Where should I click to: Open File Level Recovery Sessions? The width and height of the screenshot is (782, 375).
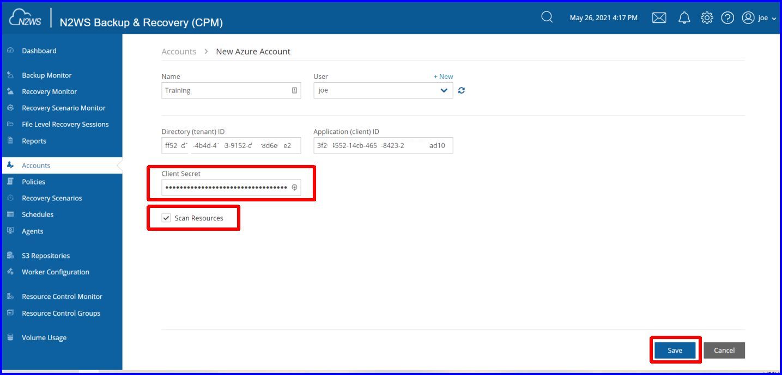[x=65, y=124]
